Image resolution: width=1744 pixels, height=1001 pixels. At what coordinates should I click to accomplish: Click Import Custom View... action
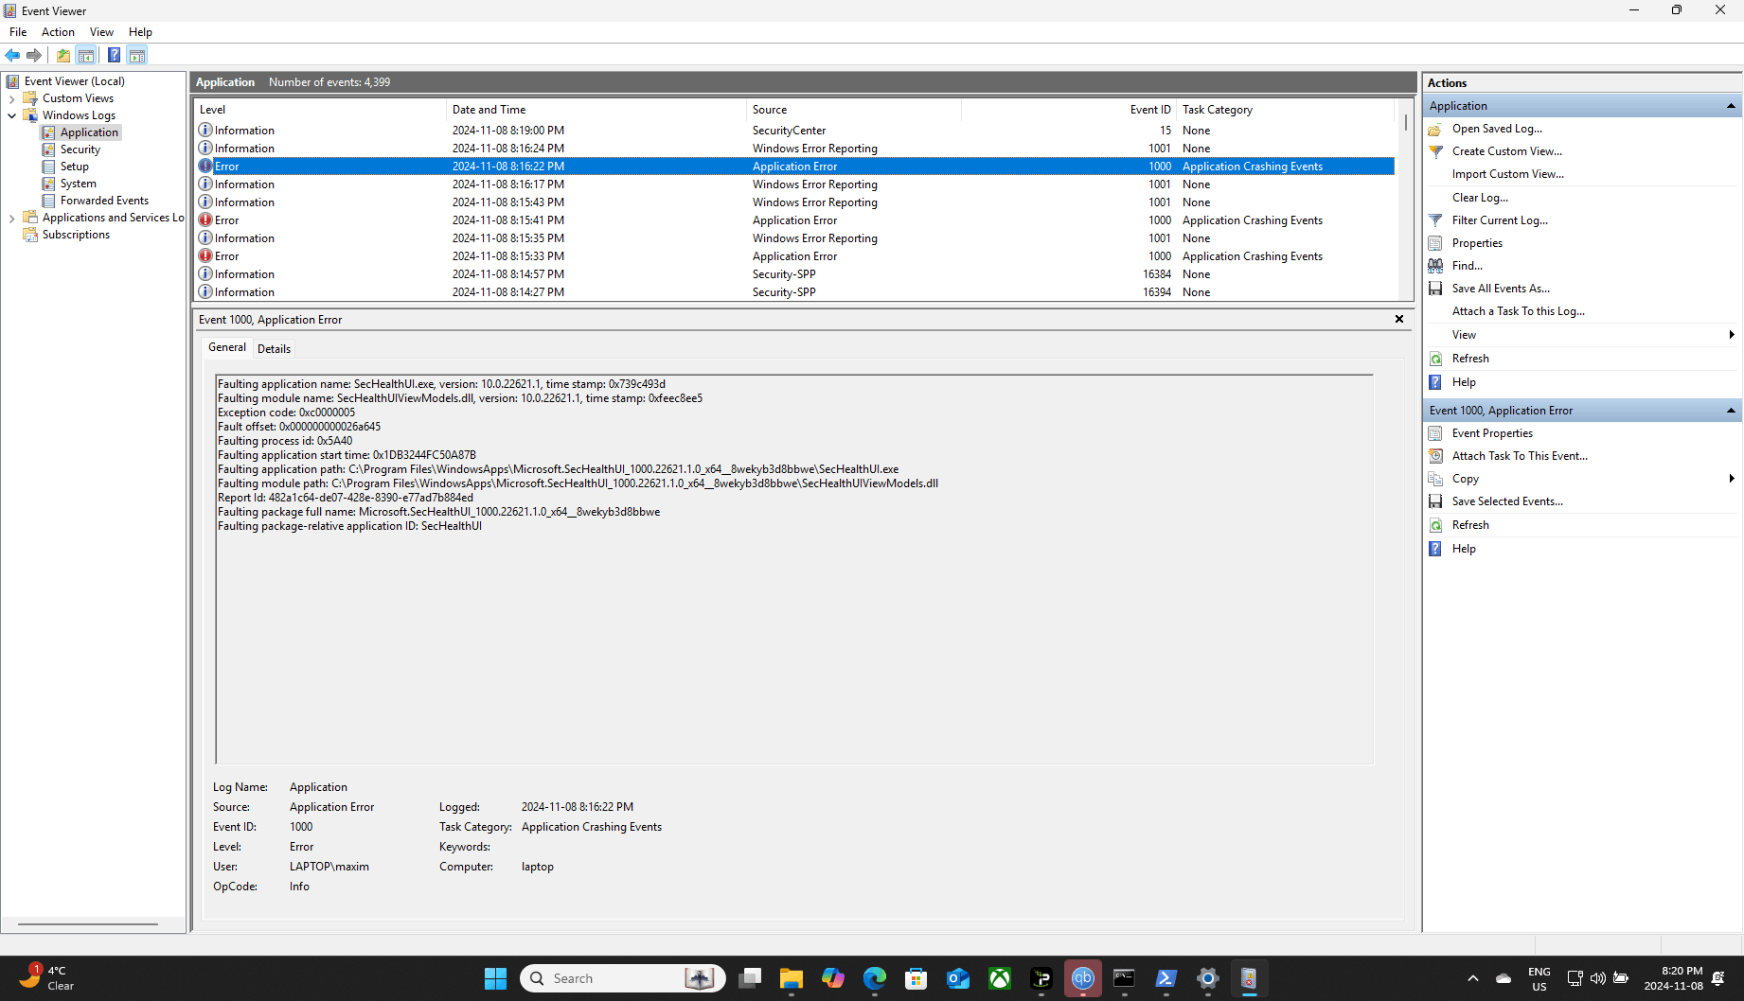pyautogui.click(x=1508, y=174)
